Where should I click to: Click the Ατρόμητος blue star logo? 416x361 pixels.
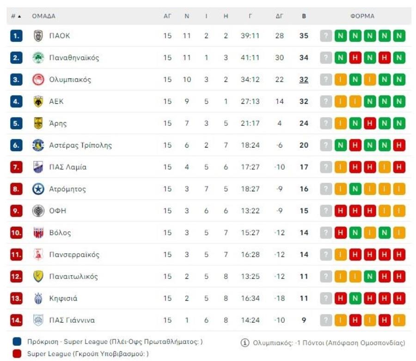click(38, 189)
